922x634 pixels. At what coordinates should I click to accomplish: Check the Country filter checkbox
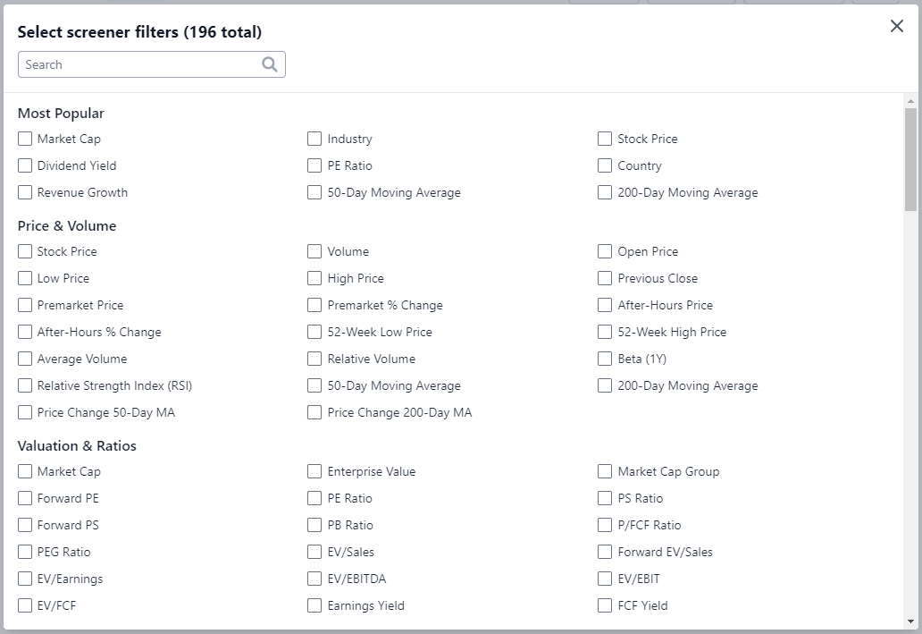point(604,165)
